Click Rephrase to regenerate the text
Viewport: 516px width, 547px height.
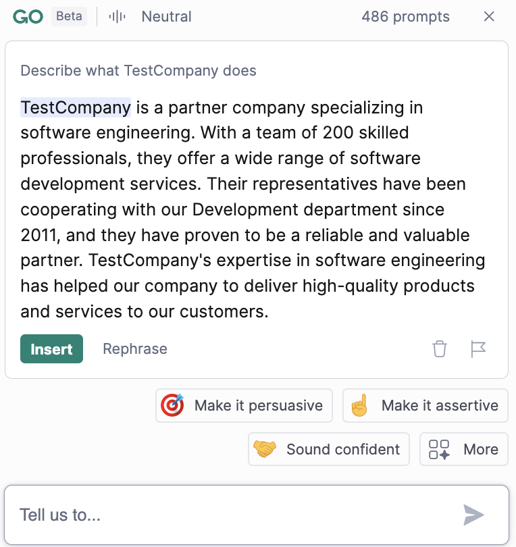pyautogui.click(x=134, y=349)
